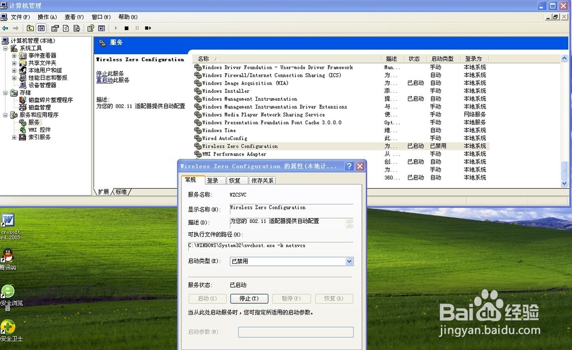
Task: Click the Stop service square toolbar icon
Action: pyautogui.click(x=126, y=28)
